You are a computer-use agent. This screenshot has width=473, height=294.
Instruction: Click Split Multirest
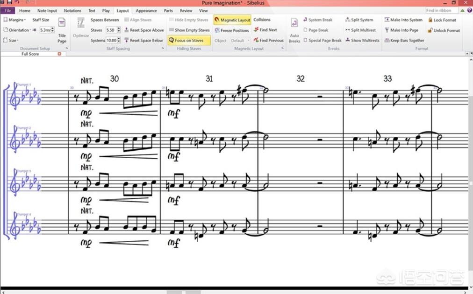pyautogui.click(x=360, y=30)
